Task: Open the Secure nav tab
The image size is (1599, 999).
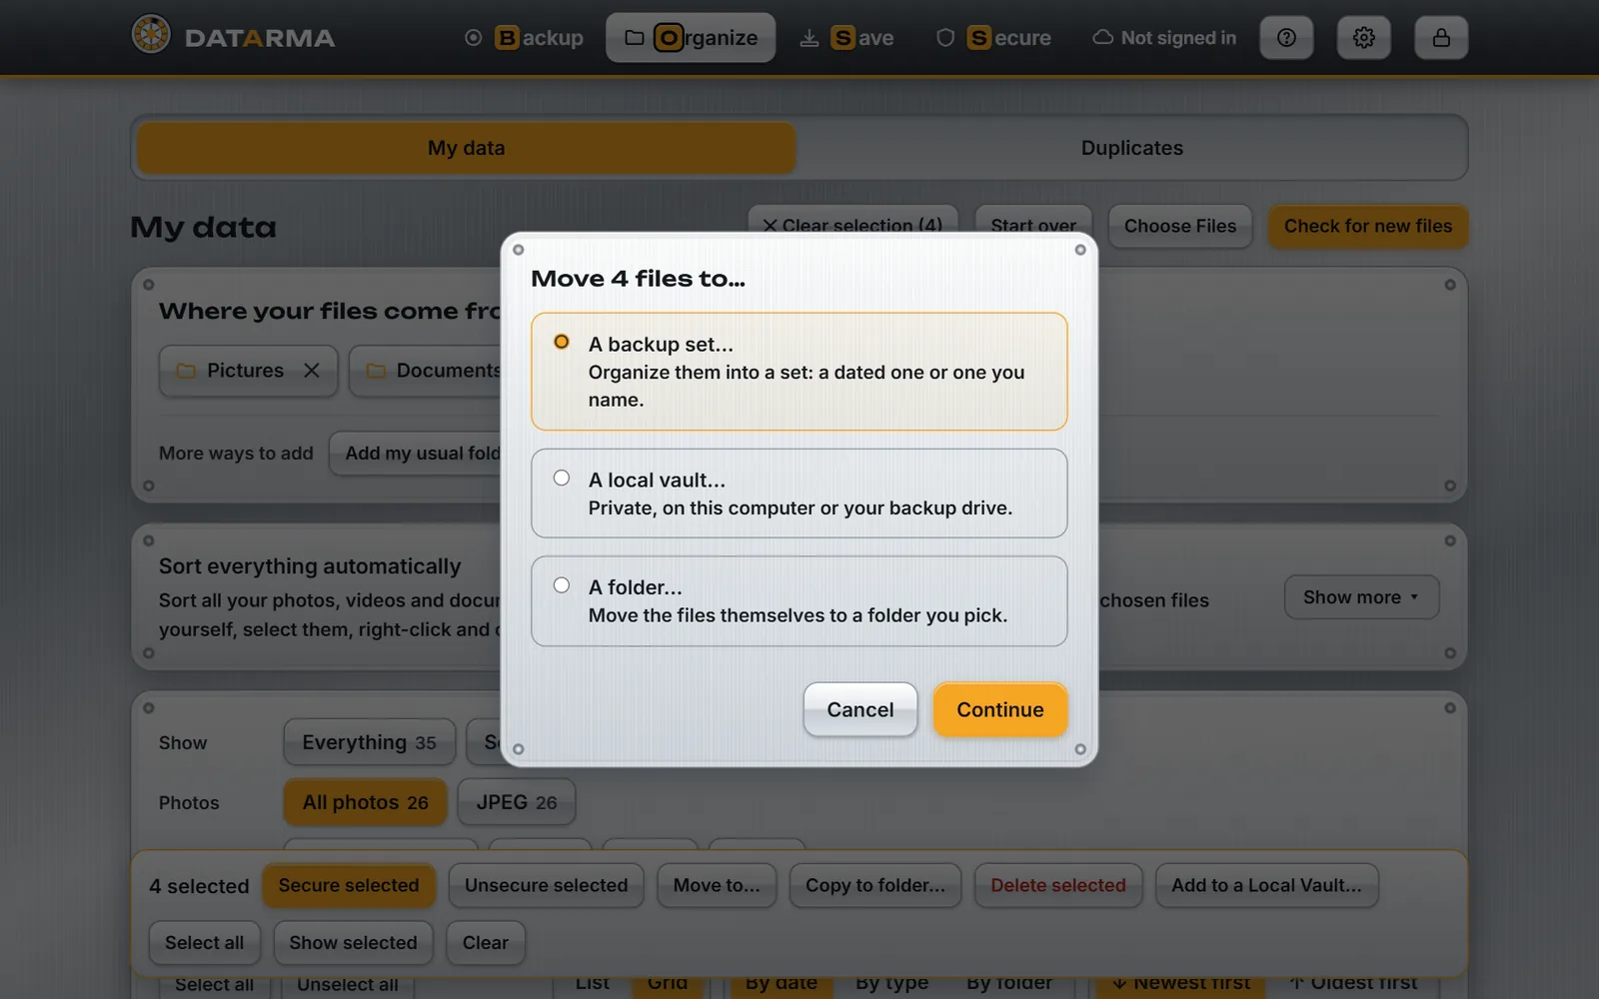Action: tap(993, 38)
